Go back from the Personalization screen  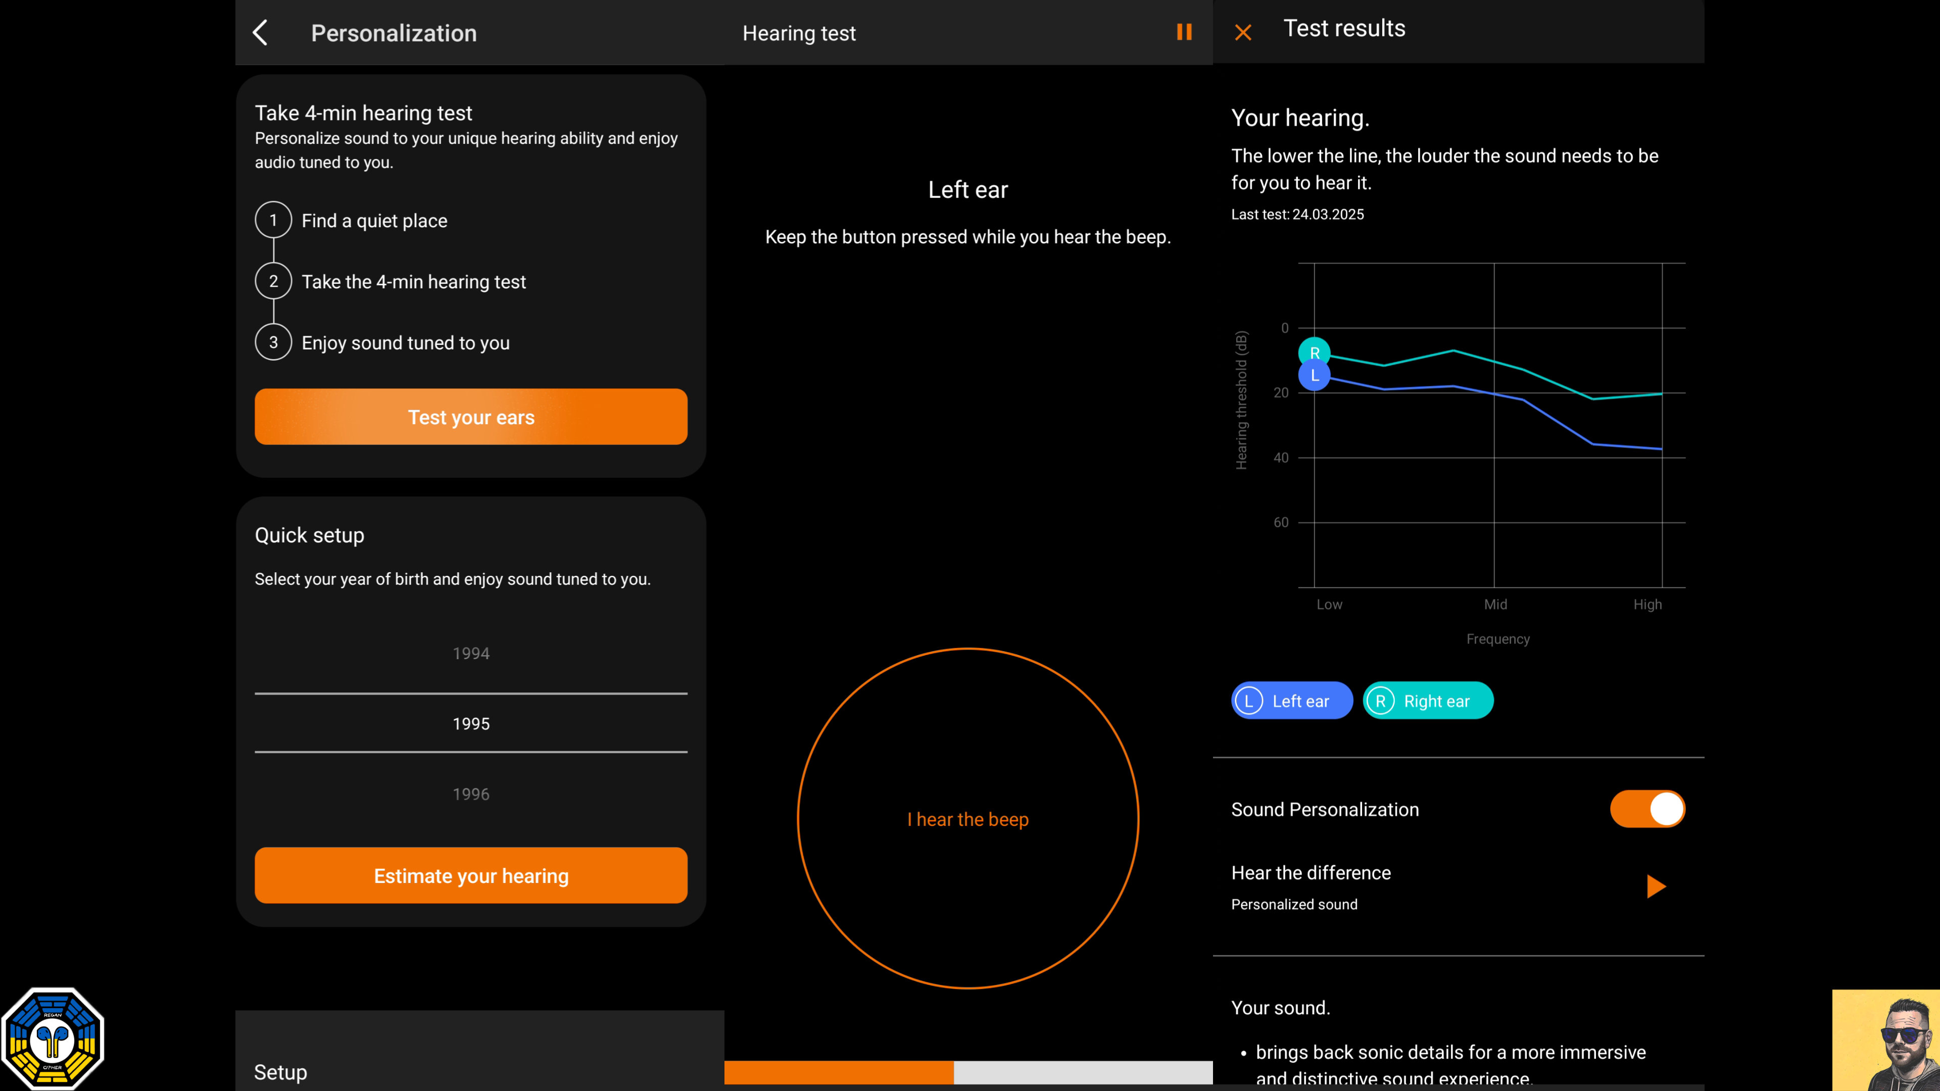click(261, 32)
